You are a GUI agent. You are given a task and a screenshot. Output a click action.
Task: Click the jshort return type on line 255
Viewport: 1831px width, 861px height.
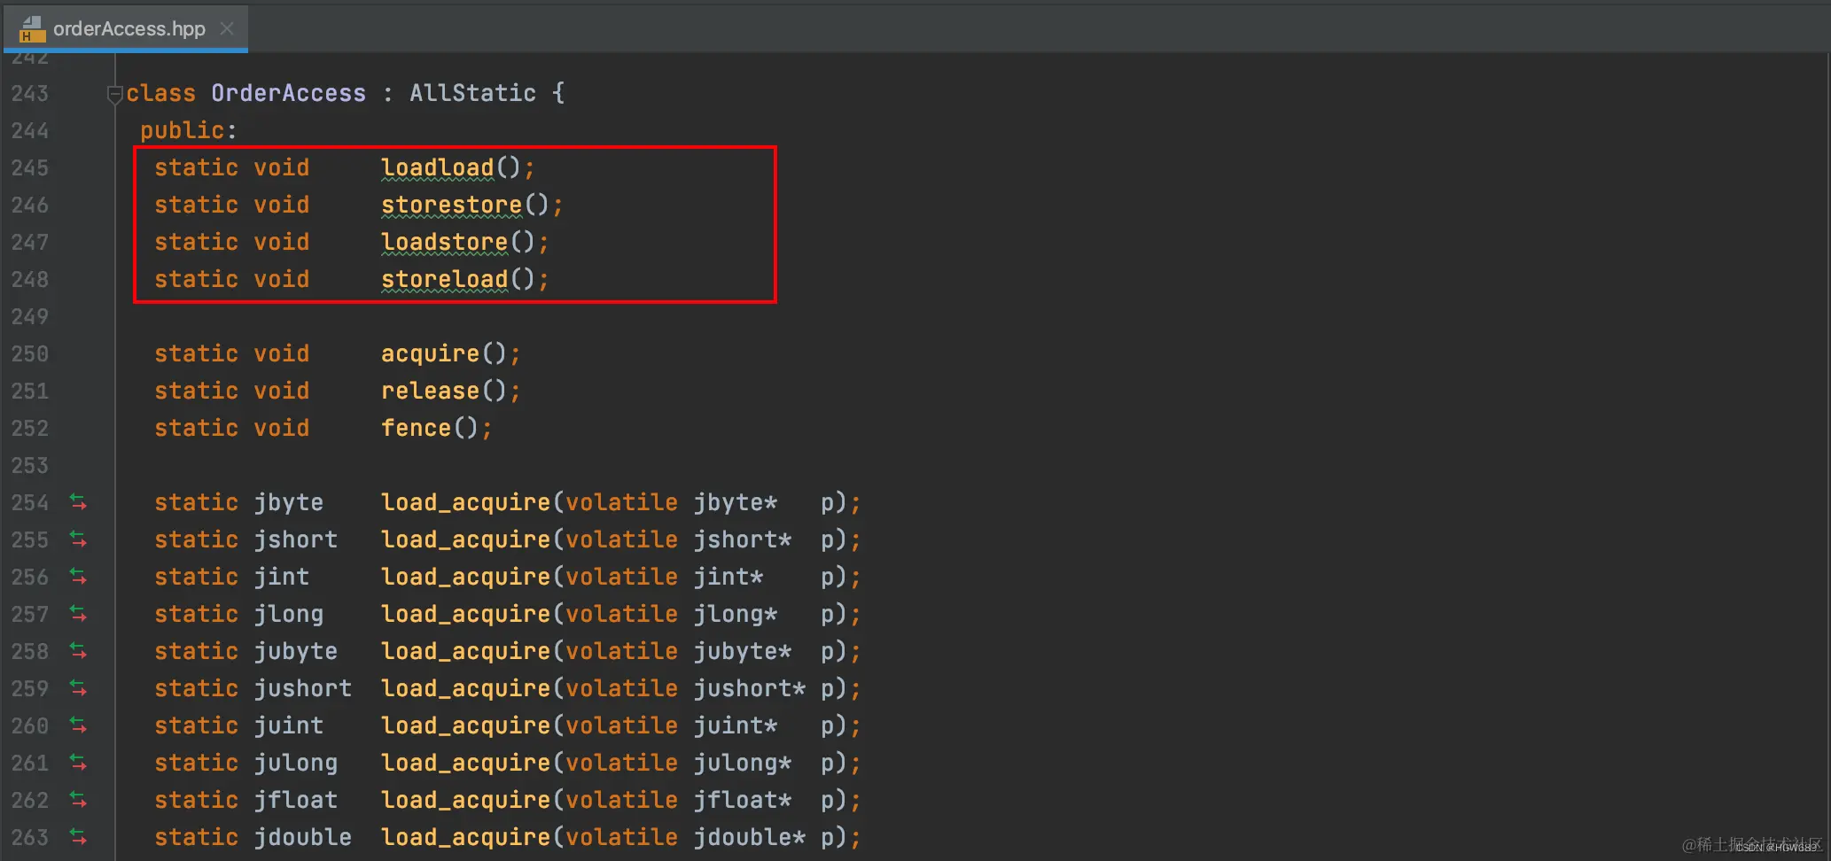click(x=296, y=539)
